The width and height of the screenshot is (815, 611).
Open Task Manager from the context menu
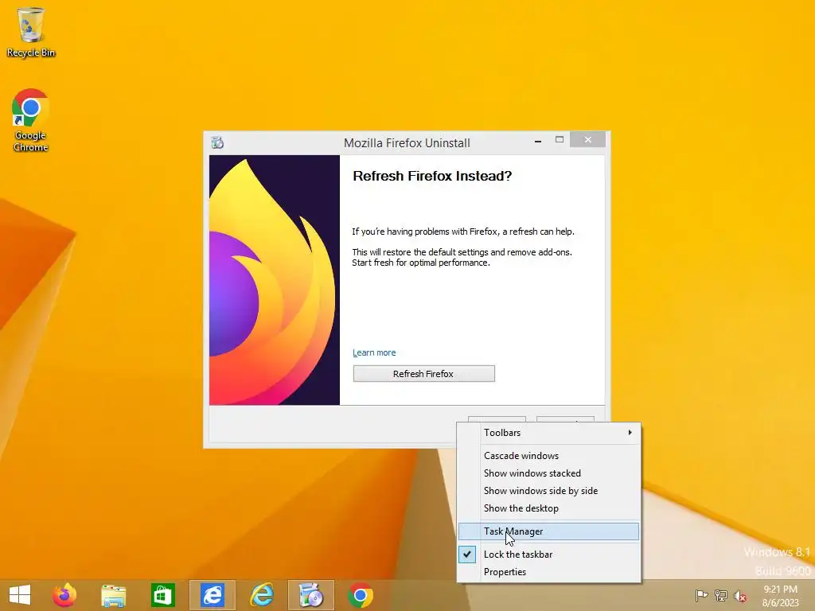[549, 531]
